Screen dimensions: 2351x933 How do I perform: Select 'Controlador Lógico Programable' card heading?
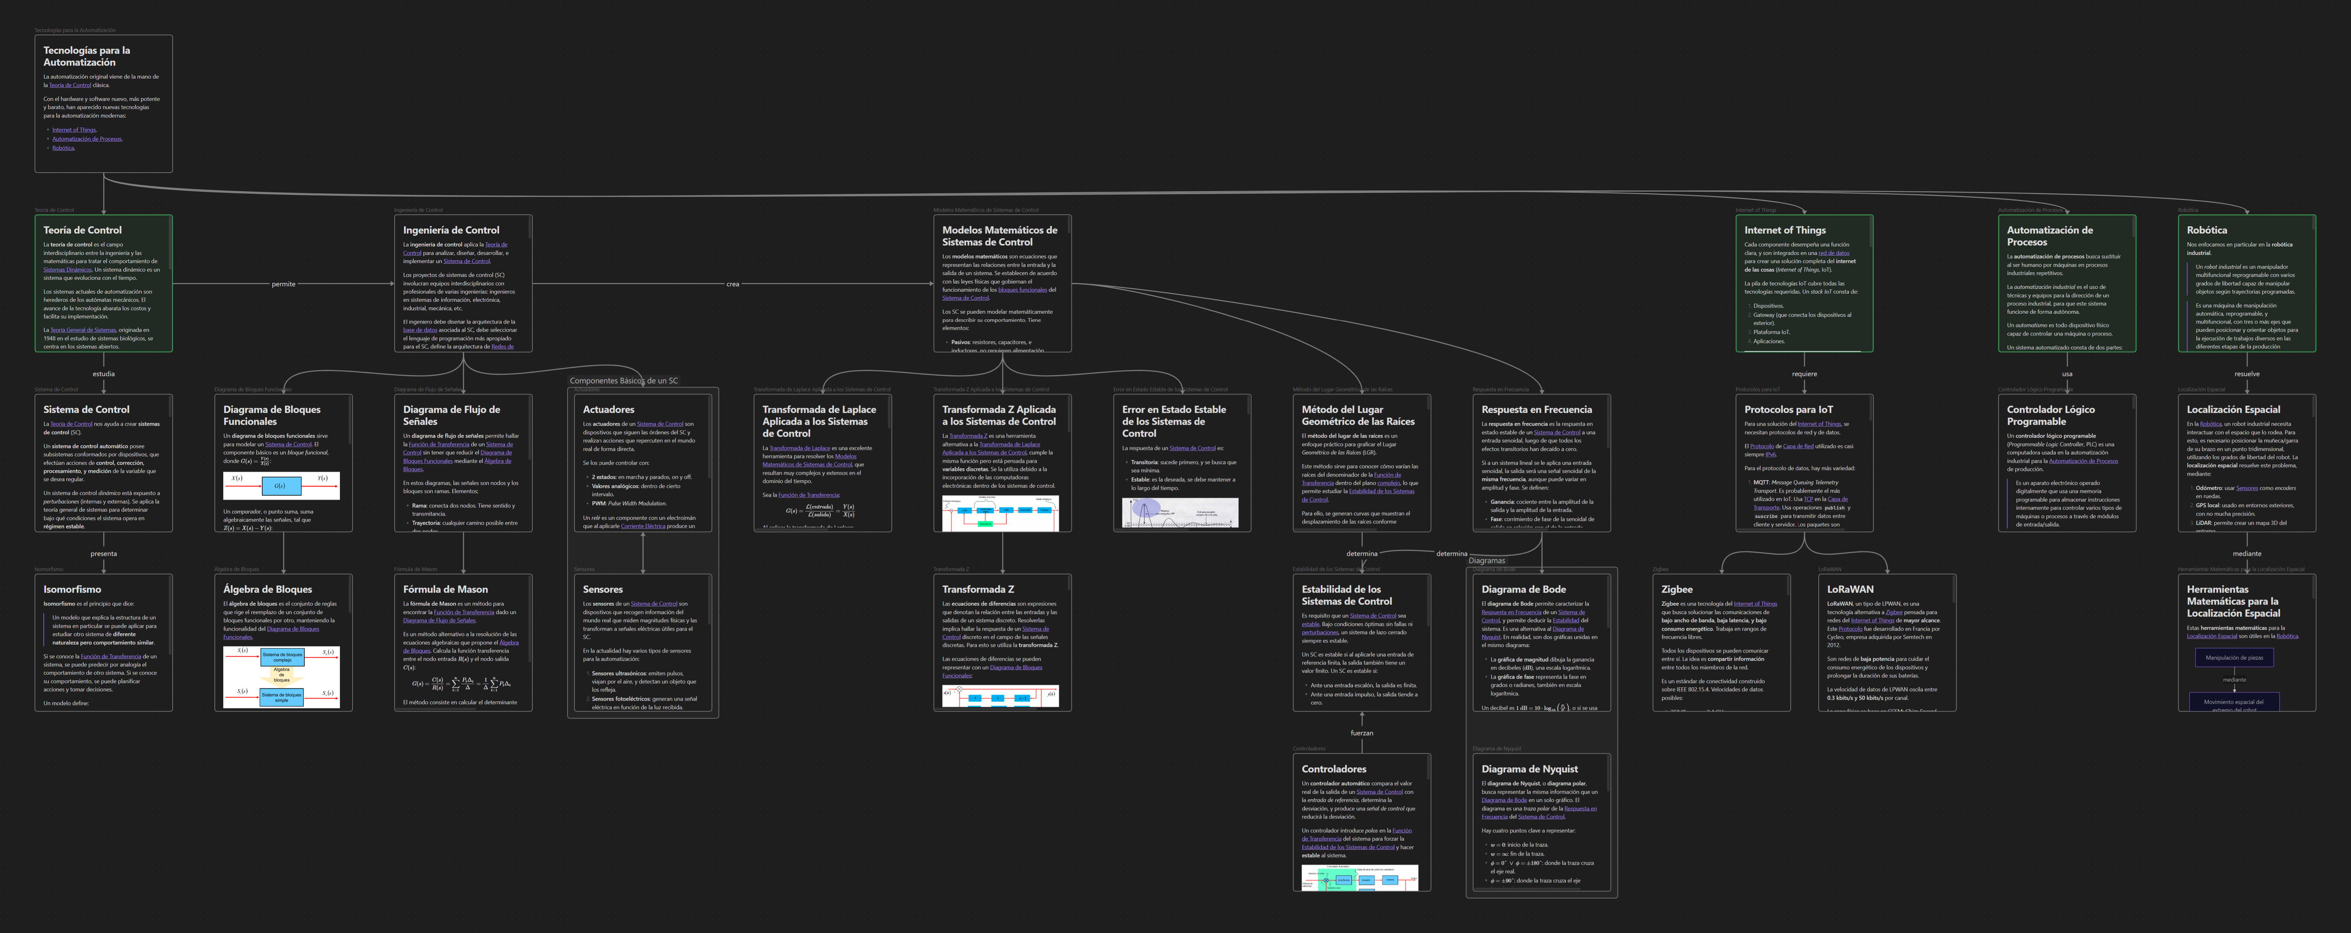pyautogui.click(x=2051, y=416)
